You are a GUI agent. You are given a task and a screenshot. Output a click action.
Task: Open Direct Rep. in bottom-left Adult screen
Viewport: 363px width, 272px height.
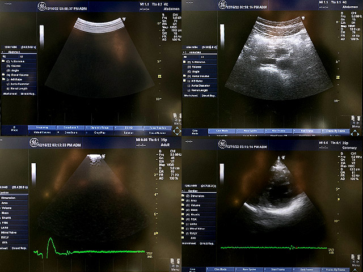coord(19,248)
